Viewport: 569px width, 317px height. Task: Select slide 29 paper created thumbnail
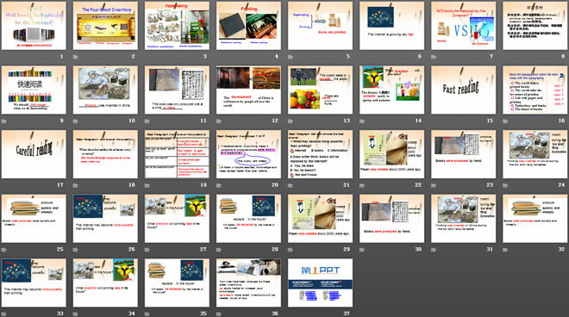[320, 218]
